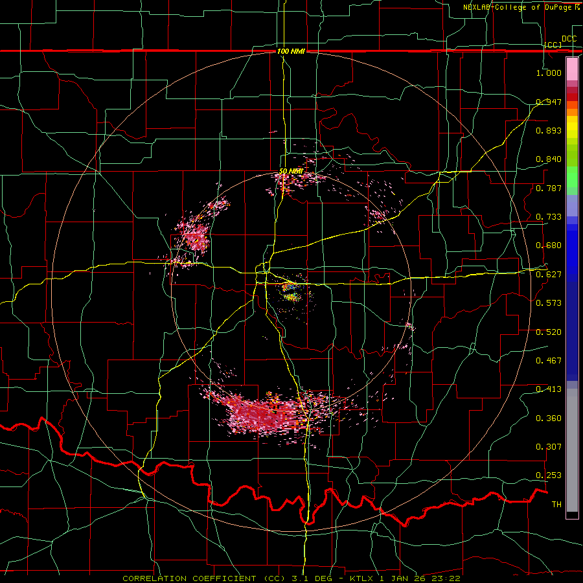Pick the light pink segment of the color bar
Viewport: 583px width, 583px height.
coord(572,69)
